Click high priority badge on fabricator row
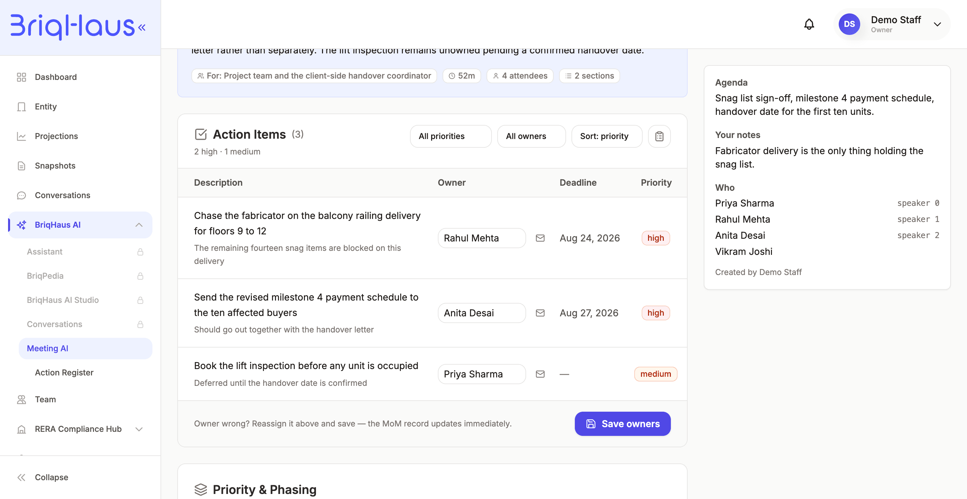Screen dimensions: 967x499 [655, 238]
